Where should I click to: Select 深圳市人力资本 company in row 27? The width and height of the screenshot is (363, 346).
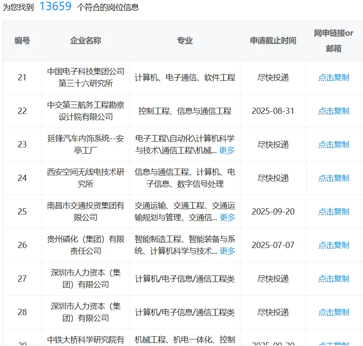tap(86, 278)
